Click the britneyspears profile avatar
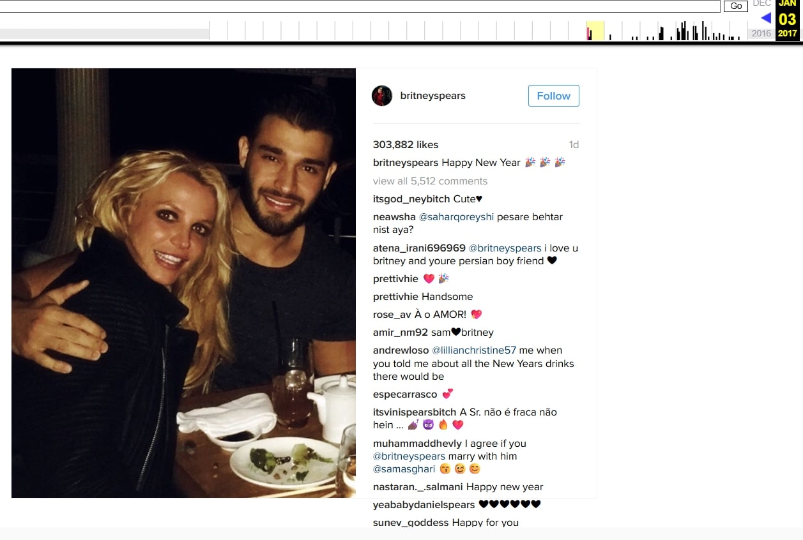This screenshot has height=540, width=803. point(382,96)
